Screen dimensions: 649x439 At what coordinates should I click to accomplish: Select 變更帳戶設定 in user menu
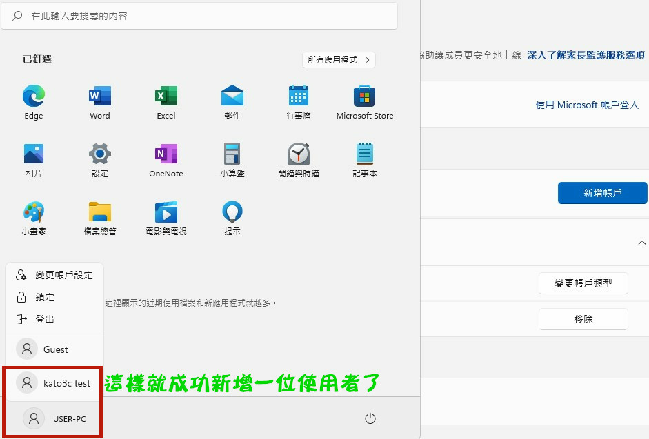click(x=54, y=275)
